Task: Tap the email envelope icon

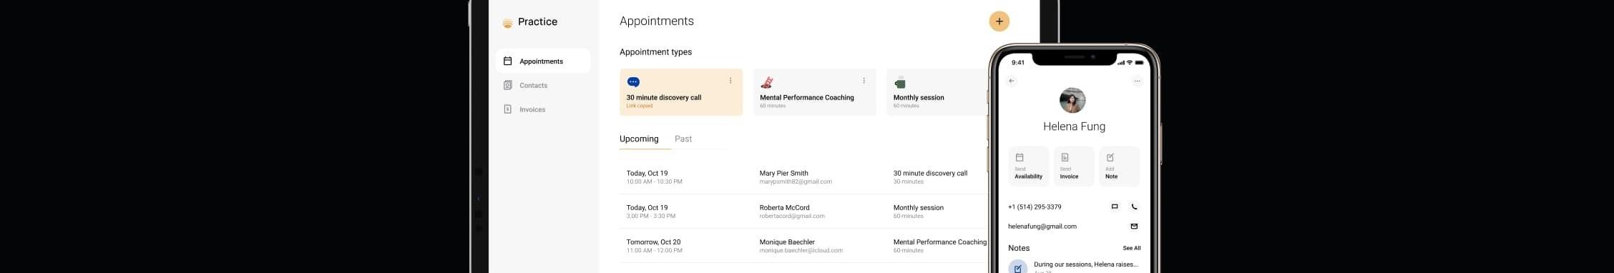Action: click(1134, 227)
